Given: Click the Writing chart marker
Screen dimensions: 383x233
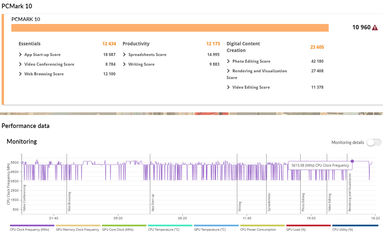Looking at the screenshot, I should 240,206.
